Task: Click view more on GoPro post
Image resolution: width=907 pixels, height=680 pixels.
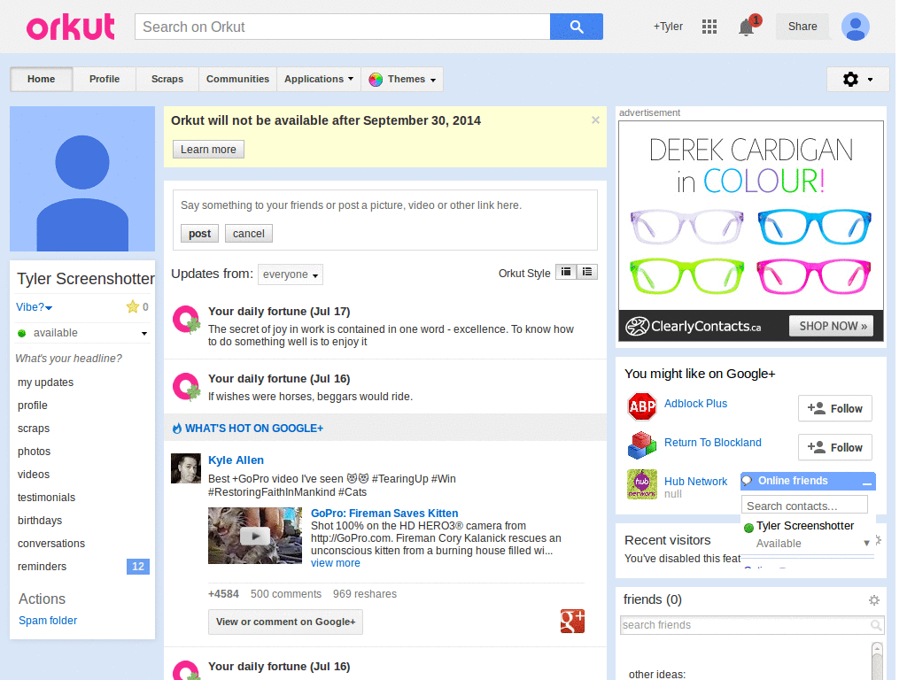Action: coord(336,563)
